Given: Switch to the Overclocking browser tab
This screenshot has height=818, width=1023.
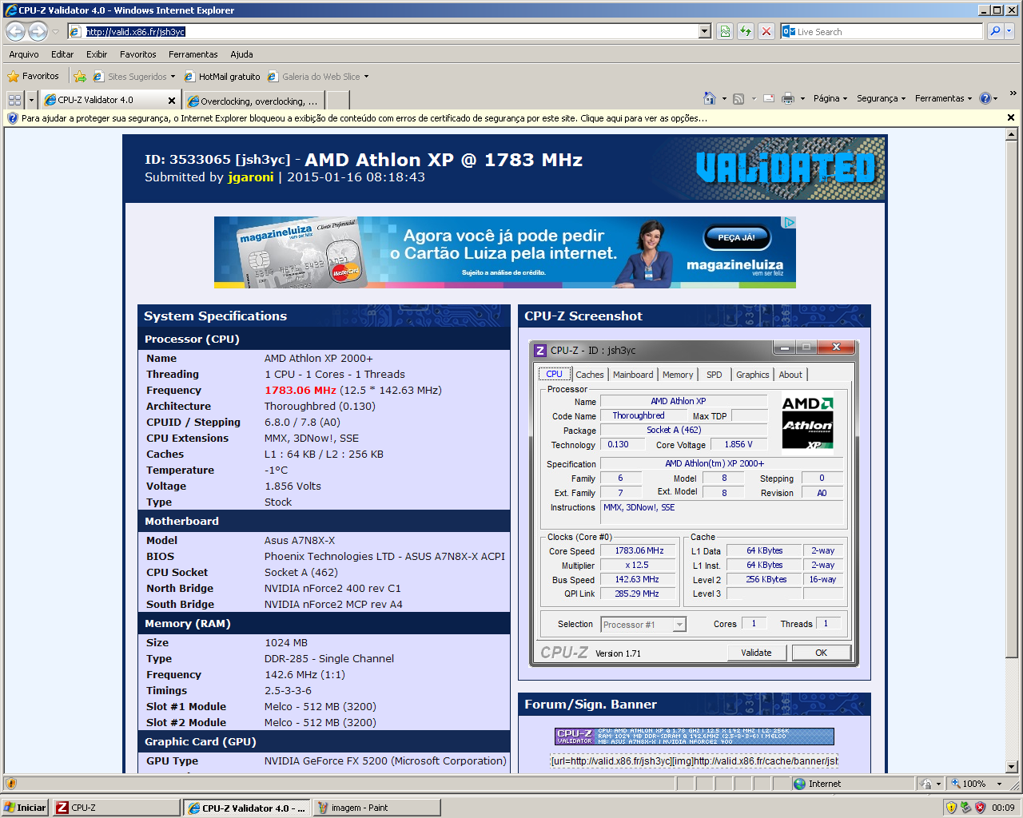Looking at the screenshot, I should (254, 101).
